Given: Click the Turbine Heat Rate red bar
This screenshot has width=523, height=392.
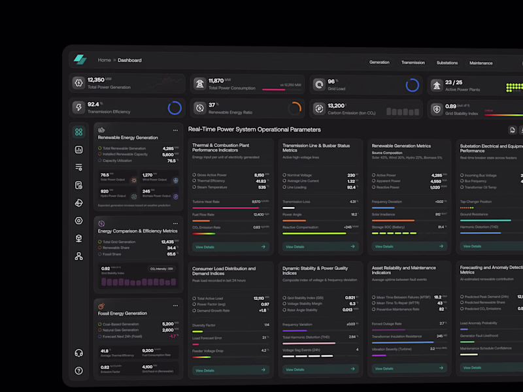Looking at the screenshot, I should [226, 208].
